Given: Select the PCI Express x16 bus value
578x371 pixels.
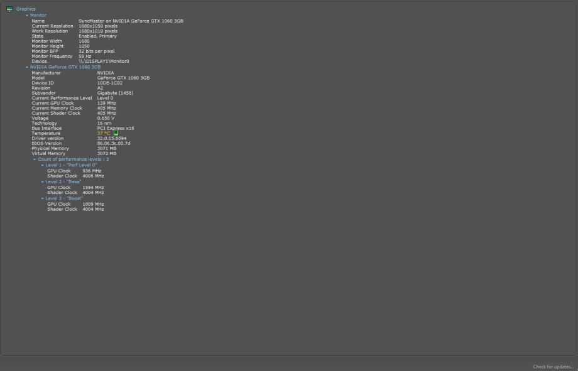Looking at the screenshot, I should pos(116,129).
